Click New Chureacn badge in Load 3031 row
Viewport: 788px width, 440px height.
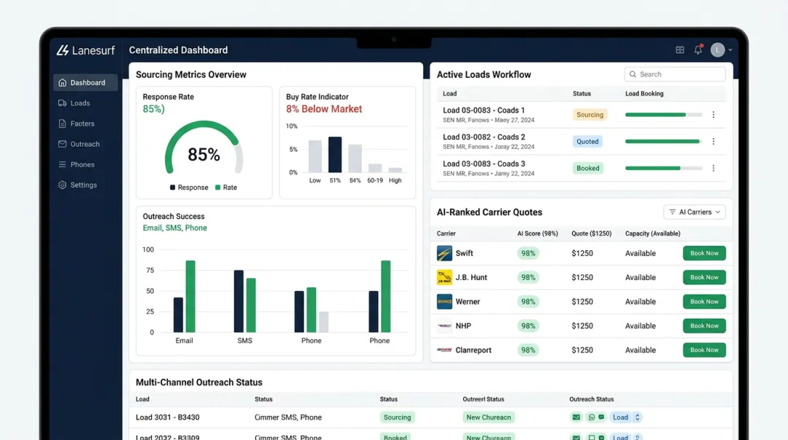488,417
